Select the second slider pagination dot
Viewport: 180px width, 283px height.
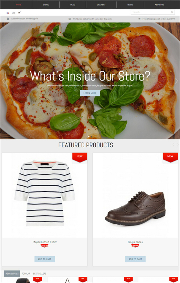click(x=91, y=137)
